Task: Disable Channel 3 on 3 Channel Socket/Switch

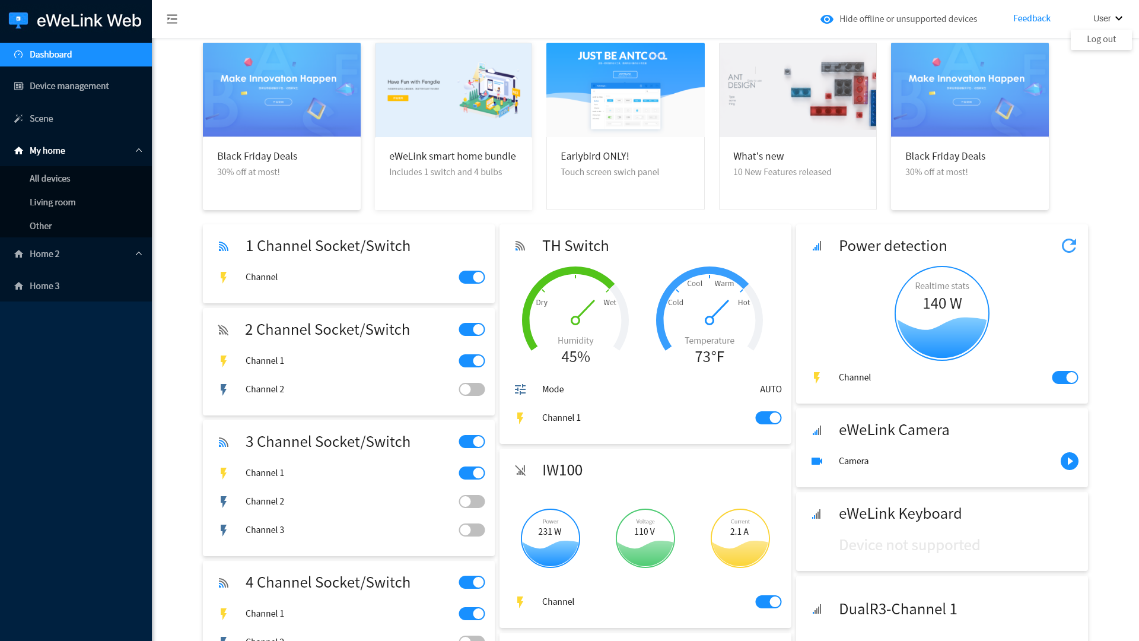Action: [x=471, y=530]
